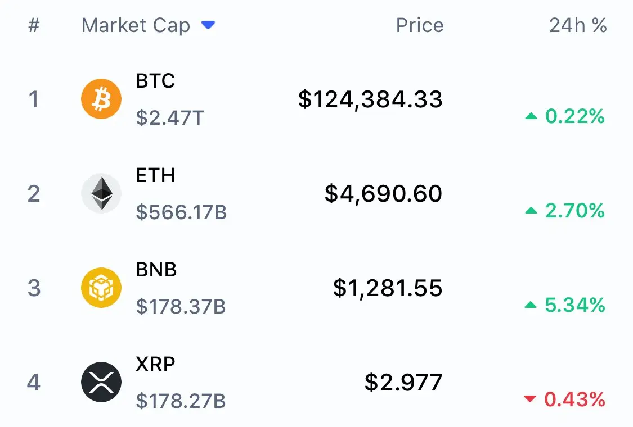Select the BNB yellow coin logo

coord(101,288)
